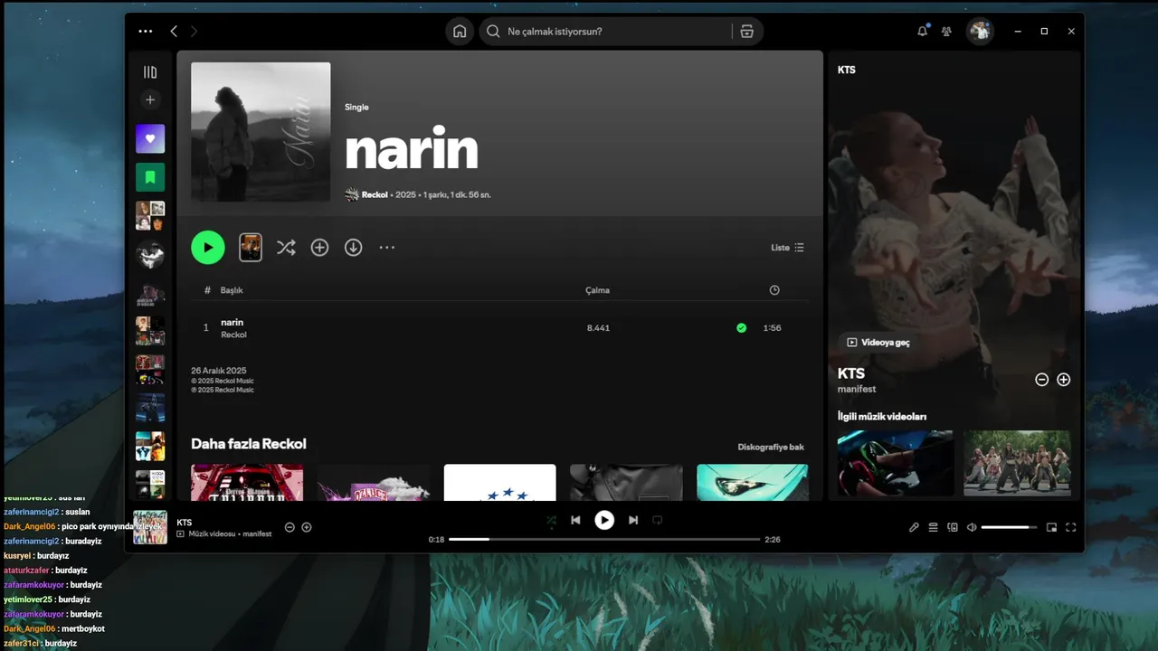Skip to next track

pyautogui.click(x=633, y=520)
